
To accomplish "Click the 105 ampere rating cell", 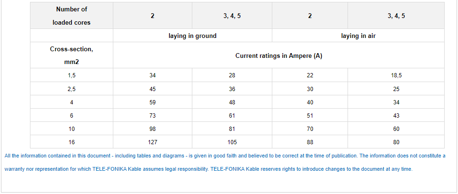I will point(232,142).
